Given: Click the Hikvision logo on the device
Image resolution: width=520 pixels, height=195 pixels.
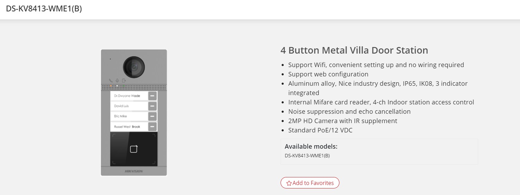Looking at the screenshot, I should [134, 171].
